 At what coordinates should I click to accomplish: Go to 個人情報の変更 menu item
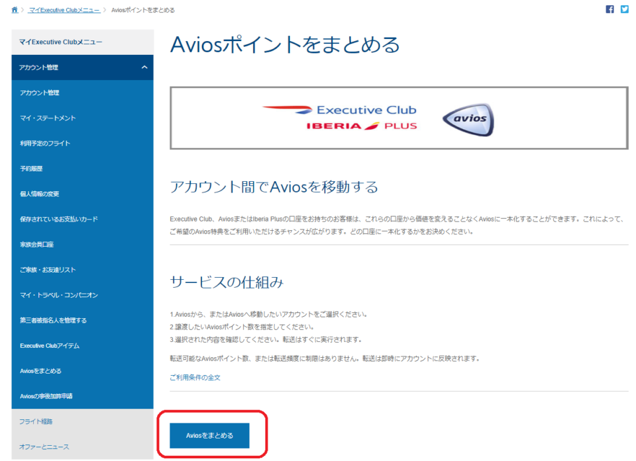40,194
